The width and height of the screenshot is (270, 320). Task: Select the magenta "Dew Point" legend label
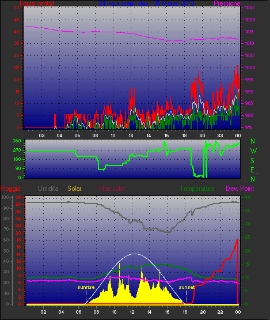(240, 189)
